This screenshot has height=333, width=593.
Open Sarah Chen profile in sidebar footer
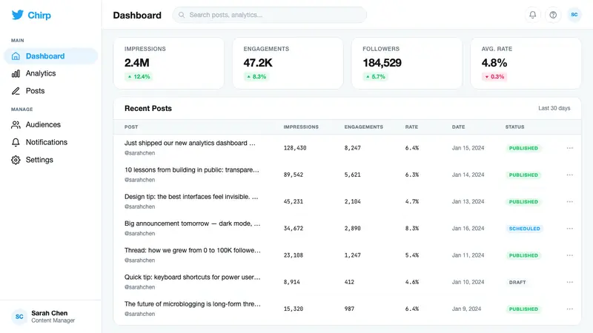tap(50, 317)
